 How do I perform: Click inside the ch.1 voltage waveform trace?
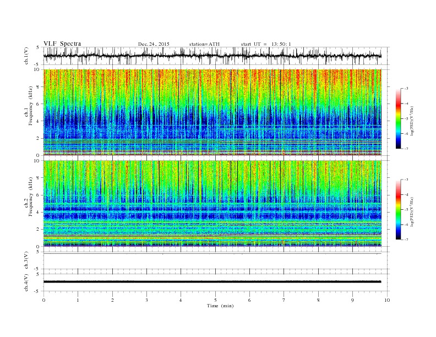tap(212, 56)
